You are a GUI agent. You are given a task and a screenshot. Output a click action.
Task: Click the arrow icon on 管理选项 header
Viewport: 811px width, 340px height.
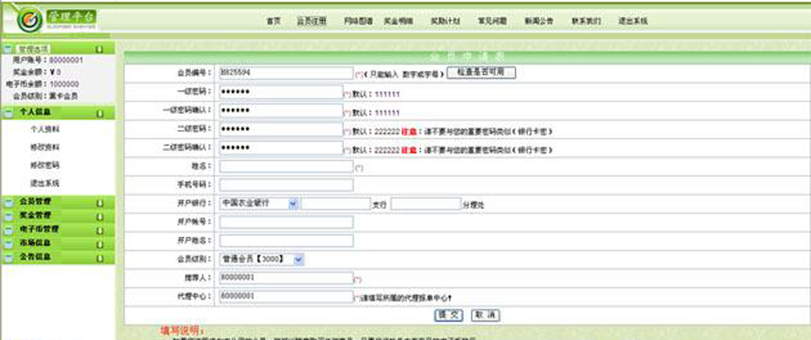(99, 49)
